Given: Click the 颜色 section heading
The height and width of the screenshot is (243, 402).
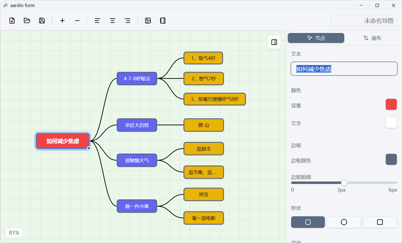Looking at the screenshot, I should coord(296,90).
